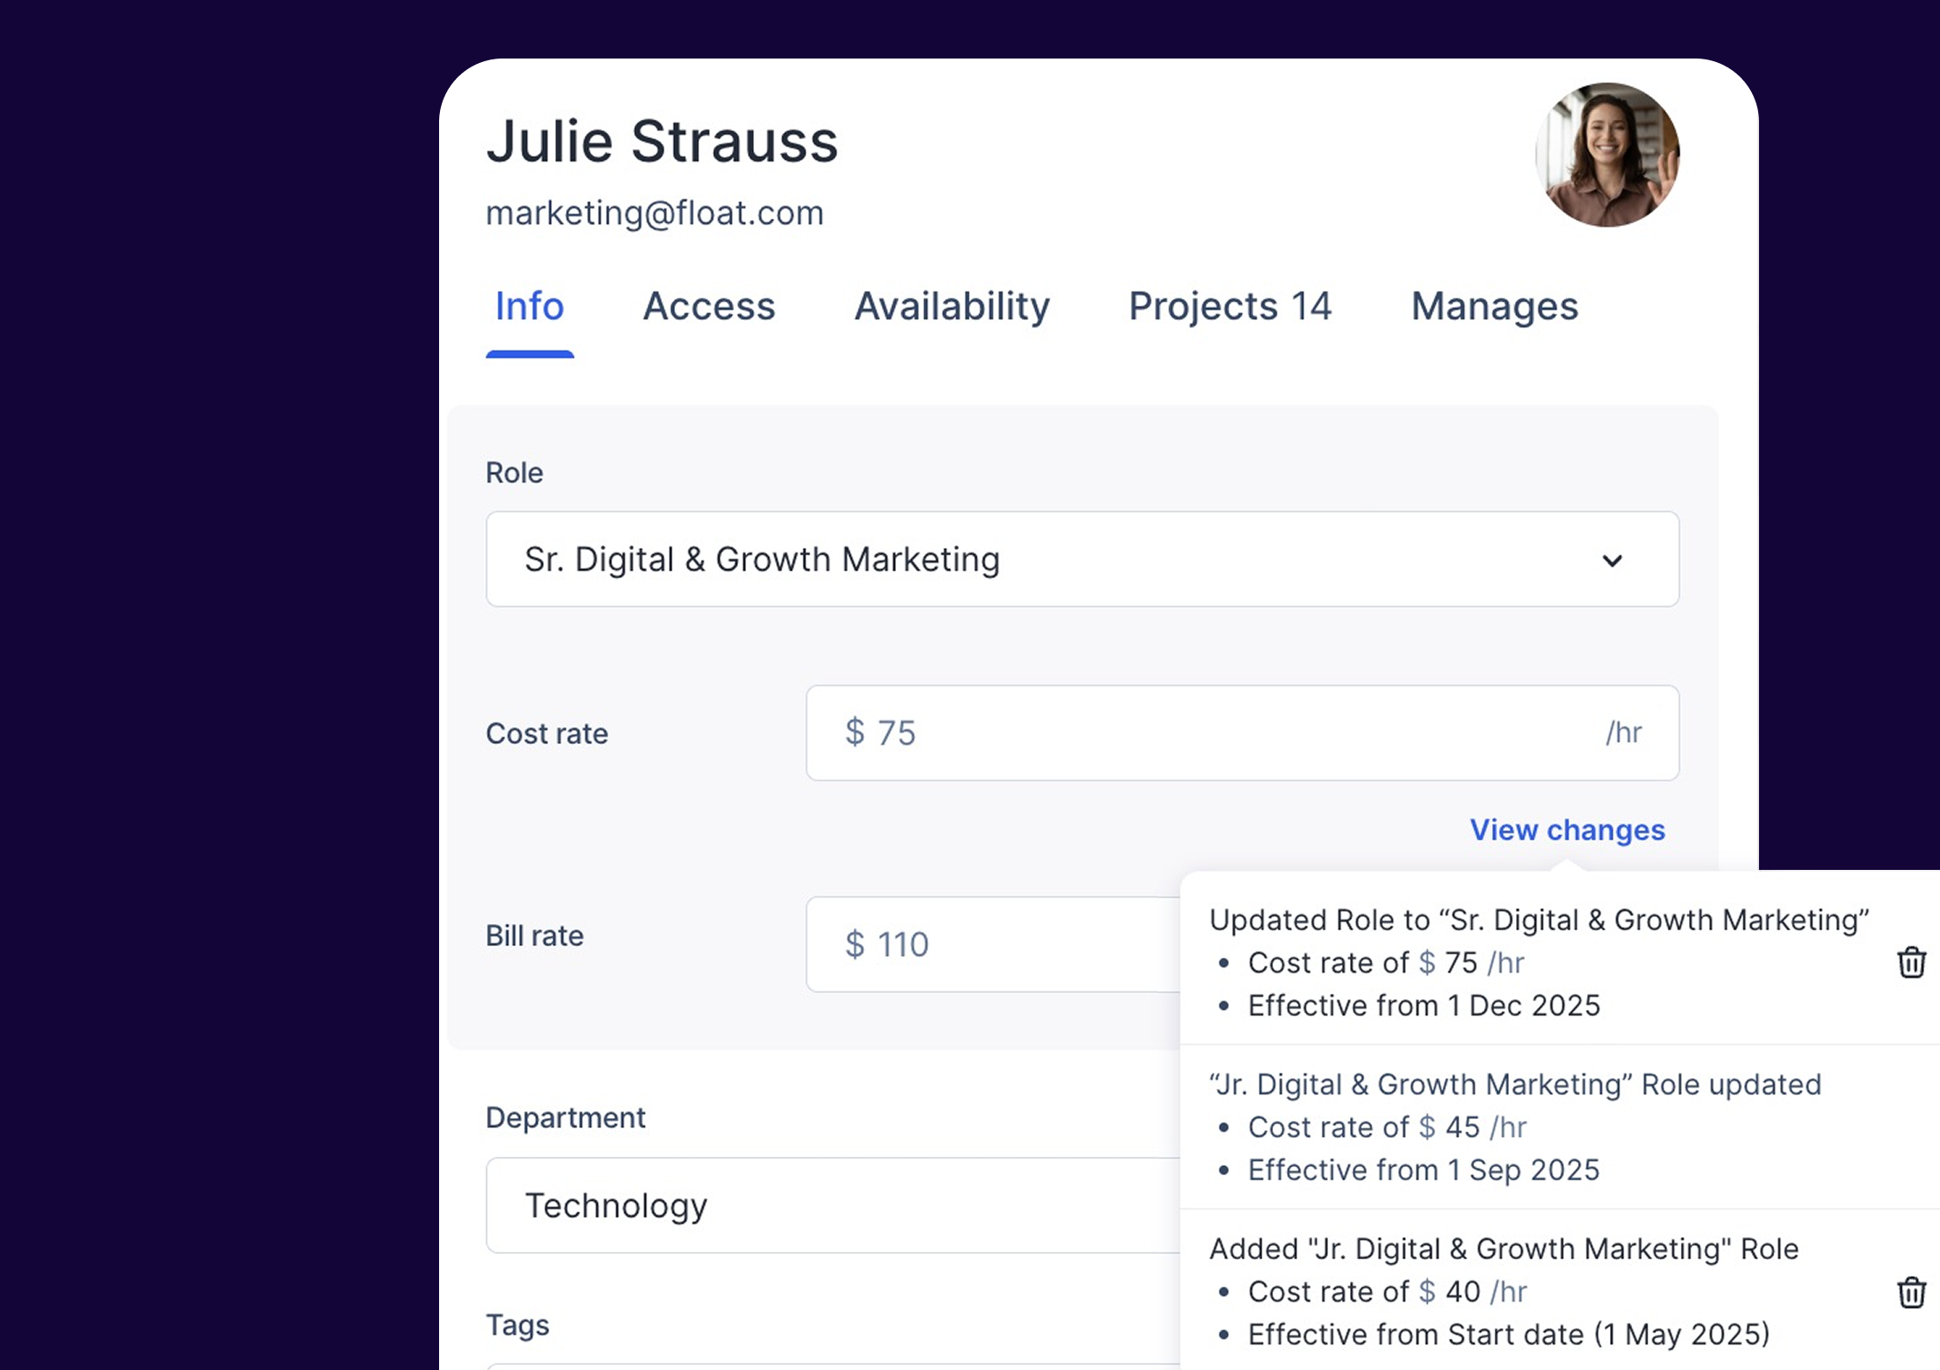
Task: Return to the Info tab
Action: pos(529,307)
